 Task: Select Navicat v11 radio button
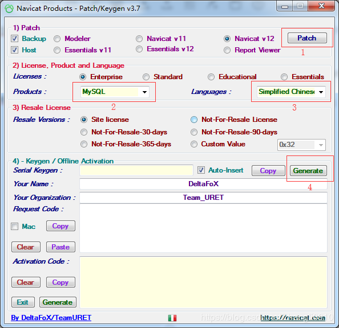pos(139,39)
